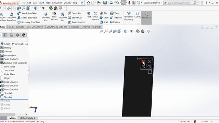Create a New document
This screenshot has height=123, width=219.
click(93, 3)
